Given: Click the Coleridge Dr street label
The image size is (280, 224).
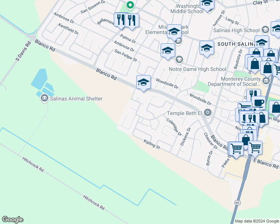Looking at the screenshot, I should tap(174, 127).
